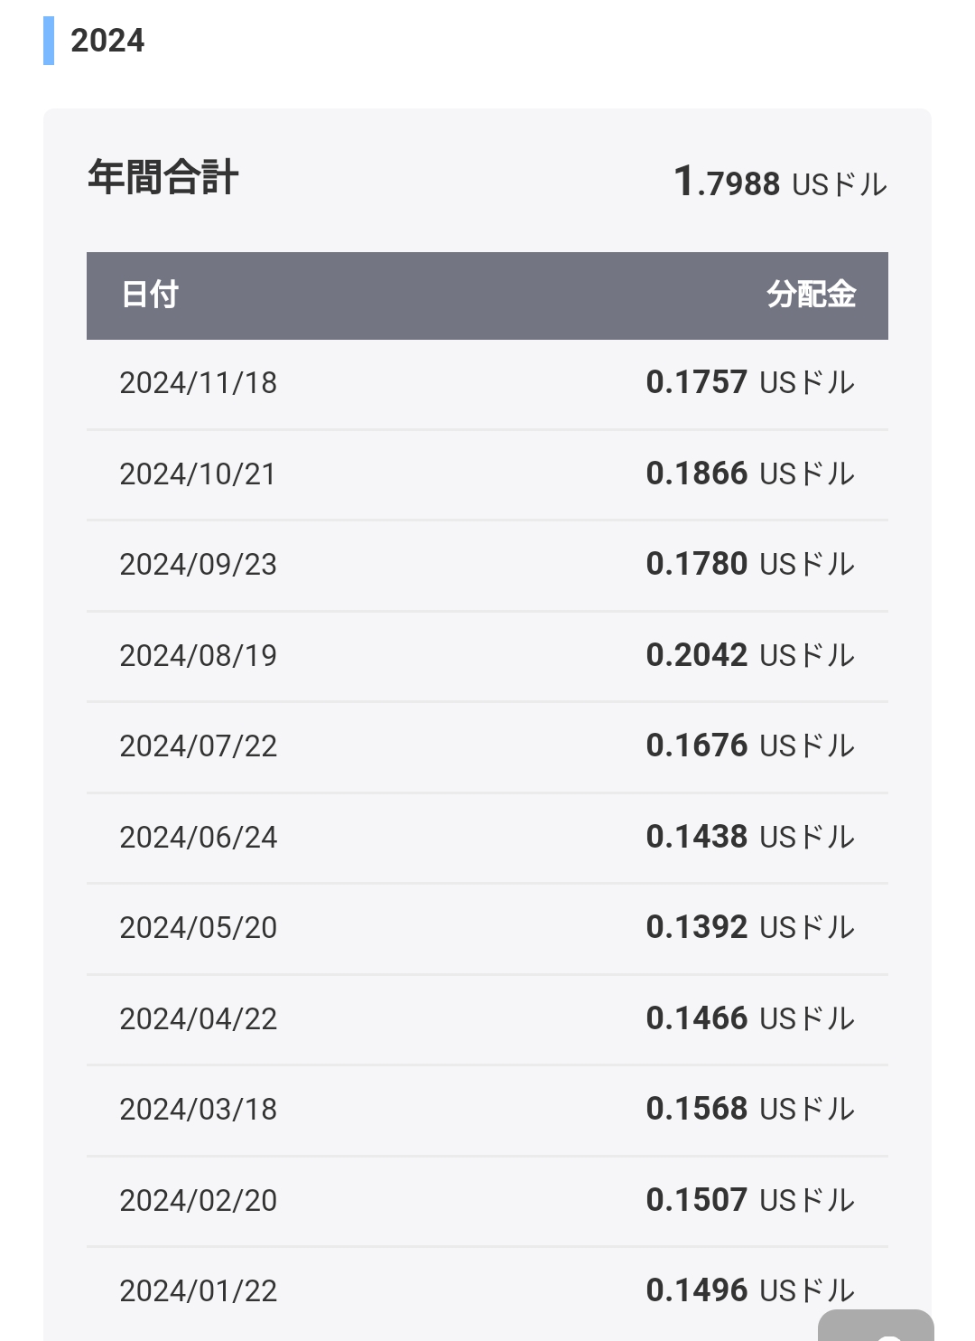Viewport: 975px width, 1341px height.
Task: Click the 分配金 column header
Action: [811, 295]
